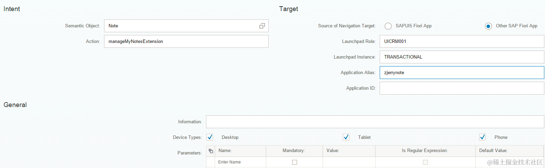Select Other SAP Fiori App radio button
Viewport: 545px width, 168px height.
(488, 26)
